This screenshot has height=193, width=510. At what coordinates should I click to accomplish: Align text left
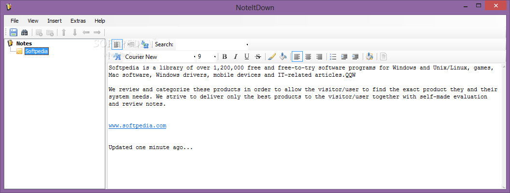coord(297,56)
